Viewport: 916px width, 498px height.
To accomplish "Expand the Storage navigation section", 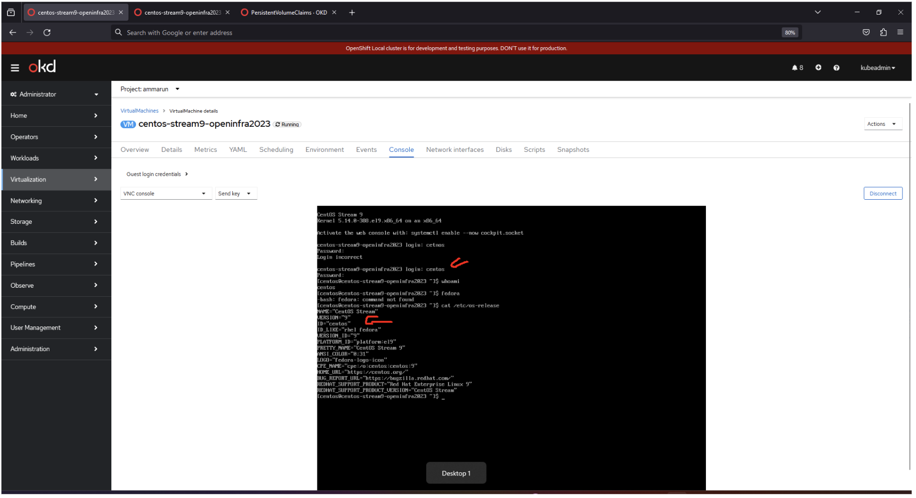I will (55, 222).
